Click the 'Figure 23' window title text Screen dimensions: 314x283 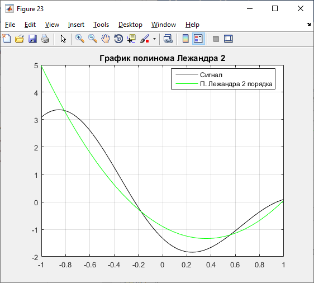[x=30, y=9]
